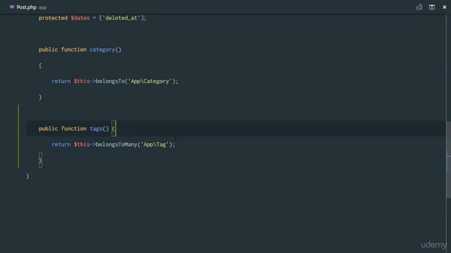This screenshot has width=451, height=253.
Task: Click the PHP file icon in tab
Action: [11, 7]
